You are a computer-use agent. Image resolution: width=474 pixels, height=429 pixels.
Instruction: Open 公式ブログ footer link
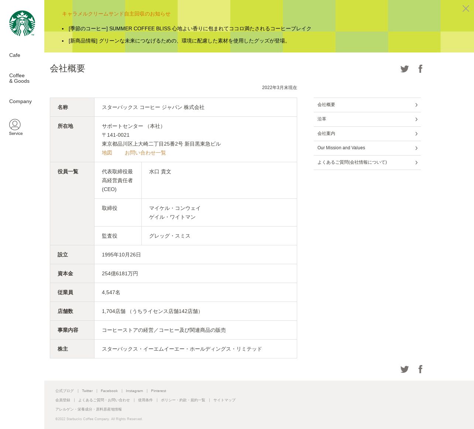point(65,391)
